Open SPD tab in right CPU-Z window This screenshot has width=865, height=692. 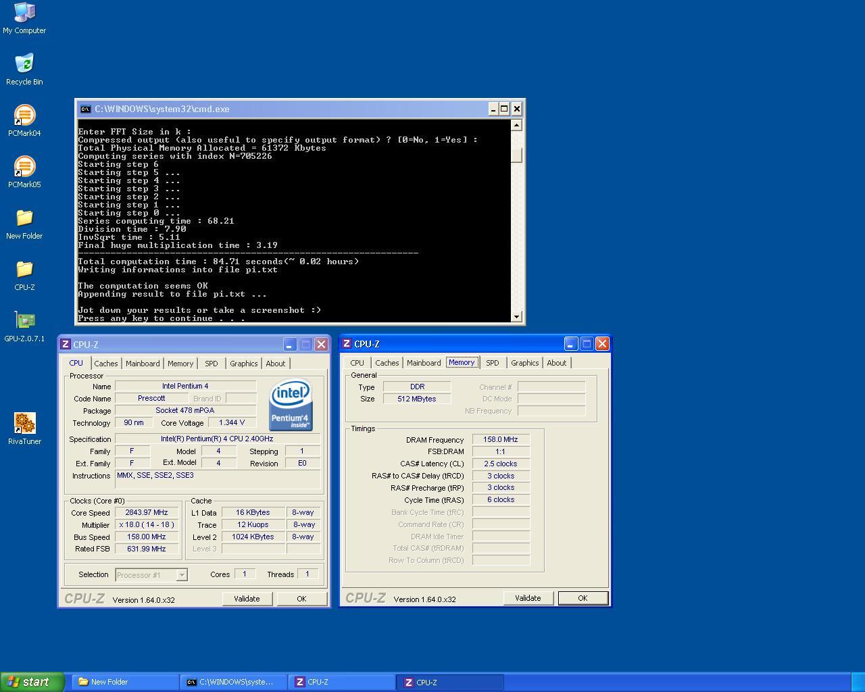pos(493,363)
